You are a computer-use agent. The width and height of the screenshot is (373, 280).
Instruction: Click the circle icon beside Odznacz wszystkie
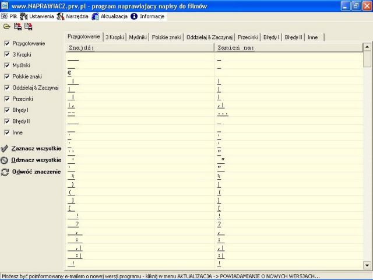click(5, 160)
